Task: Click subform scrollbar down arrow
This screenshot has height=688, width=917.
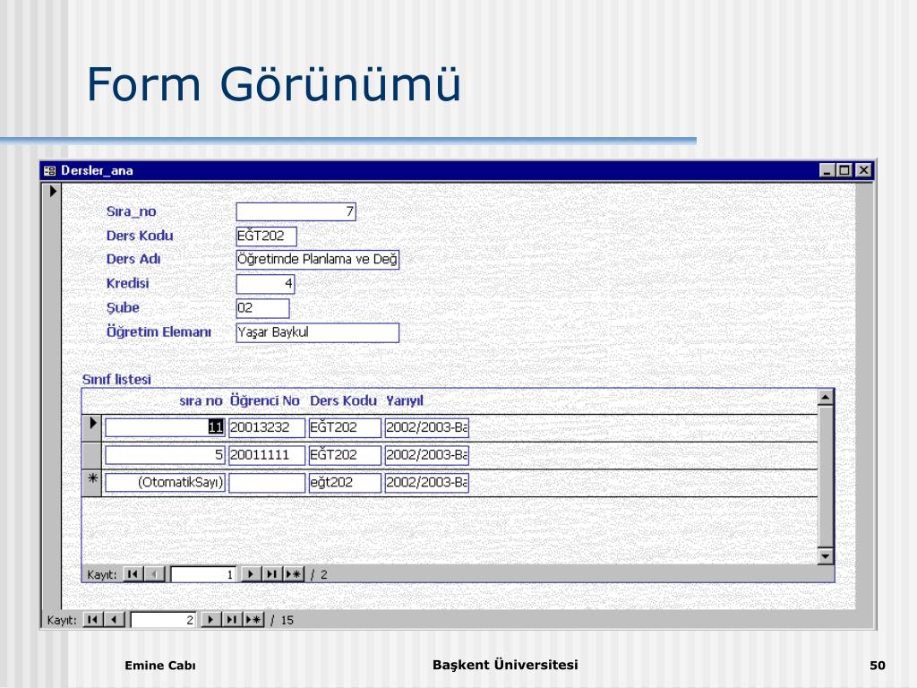Action: coord(825,555)
